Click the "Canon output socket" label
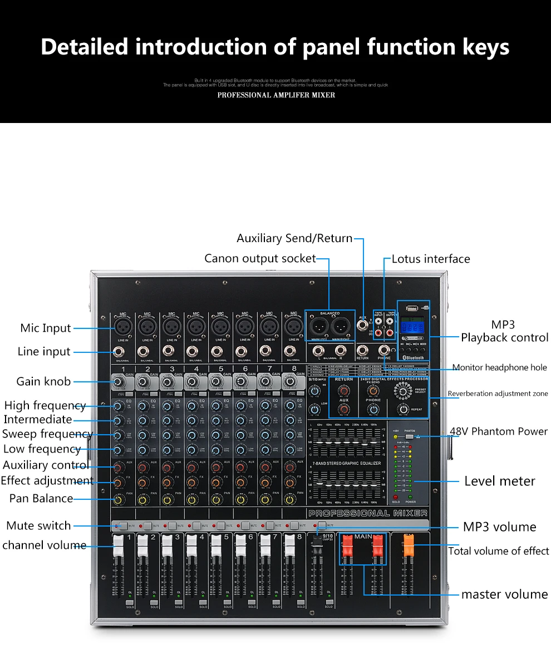The height and width of the screenshot is (649, 551). click(x=260, y=259)
